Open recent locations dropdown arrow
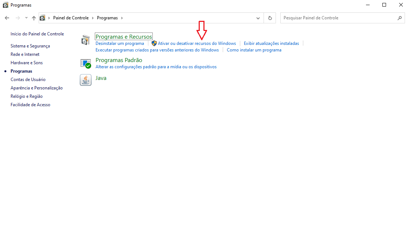The height and width of the screenshot is (227, 409). click(26, 18)
